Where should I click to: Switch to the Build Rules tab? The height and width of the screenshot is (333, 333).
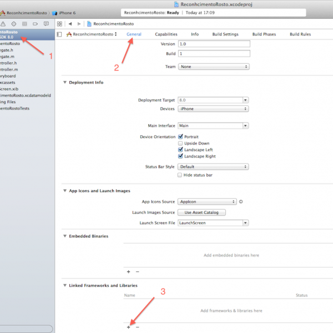click(300, 34)
